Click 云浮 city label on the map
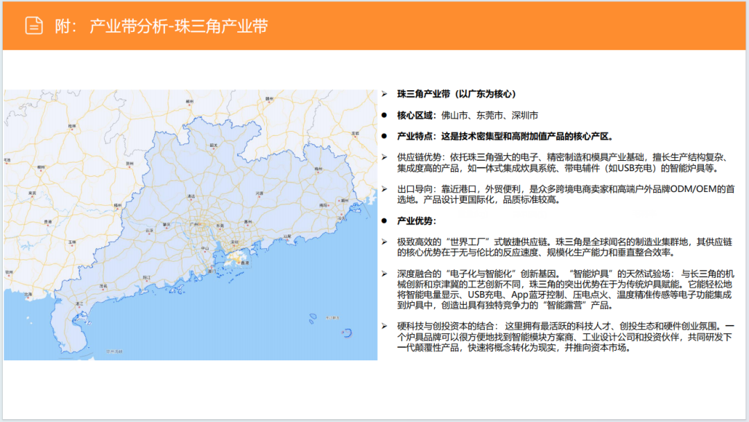This screenshot has width=749, height=422. click(149, 231)
